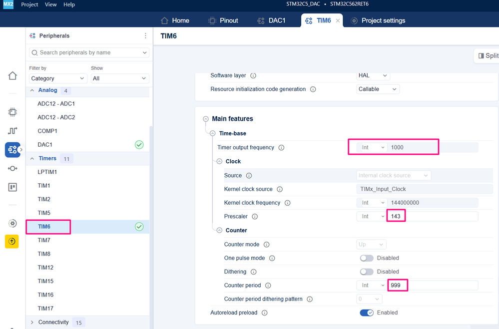
Task: Open the board layout icon in sidebar
Action: 12,187
